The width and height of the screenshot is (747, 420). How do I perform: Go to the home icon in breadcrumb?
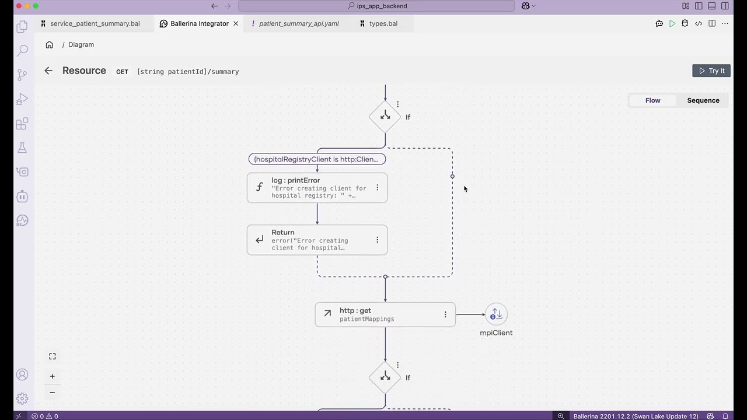click(50, 44)
